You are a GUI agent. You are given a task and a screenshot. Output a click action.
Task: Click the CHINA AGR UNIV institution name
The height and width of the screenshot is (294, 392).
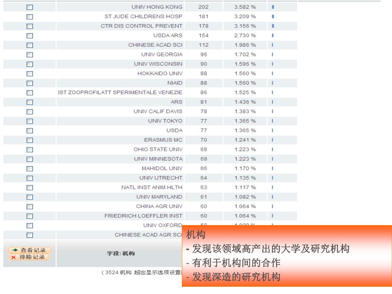(159, 206)
